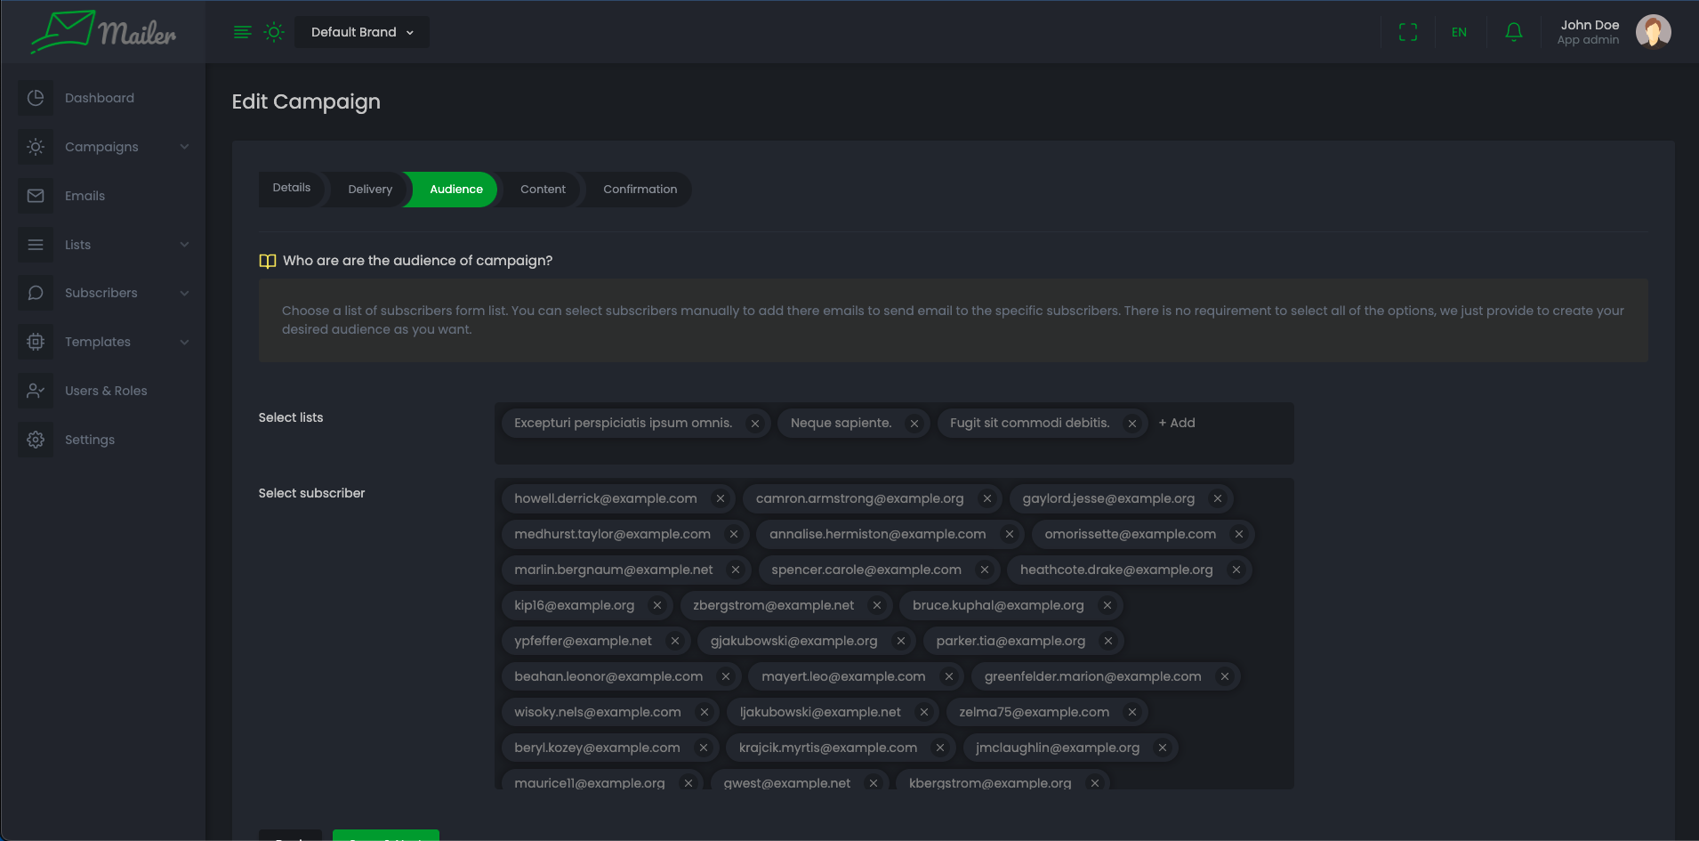Remove the 'Neque sapiente.' list tag

(x=914, y=424)
